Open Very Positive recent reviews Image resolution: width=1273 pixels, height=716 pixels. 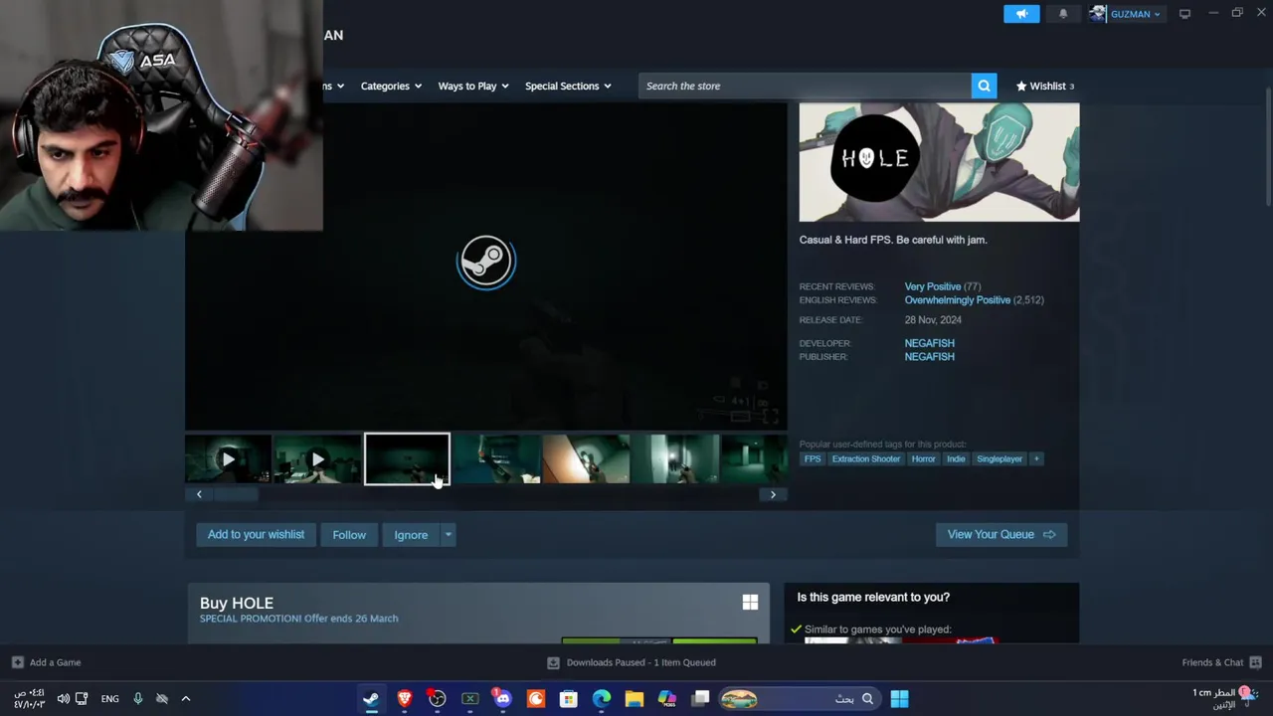932,286
